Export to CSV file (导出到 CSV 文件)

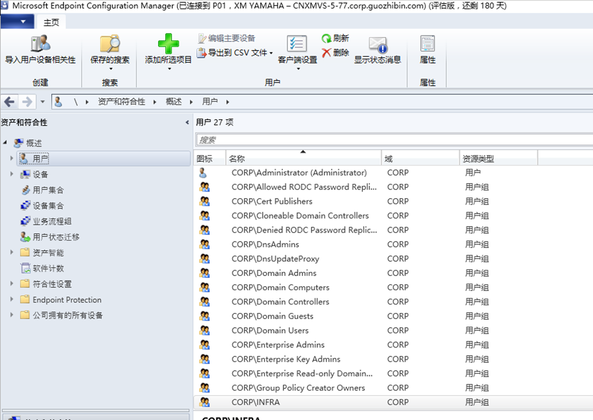(x=235, y=52)
